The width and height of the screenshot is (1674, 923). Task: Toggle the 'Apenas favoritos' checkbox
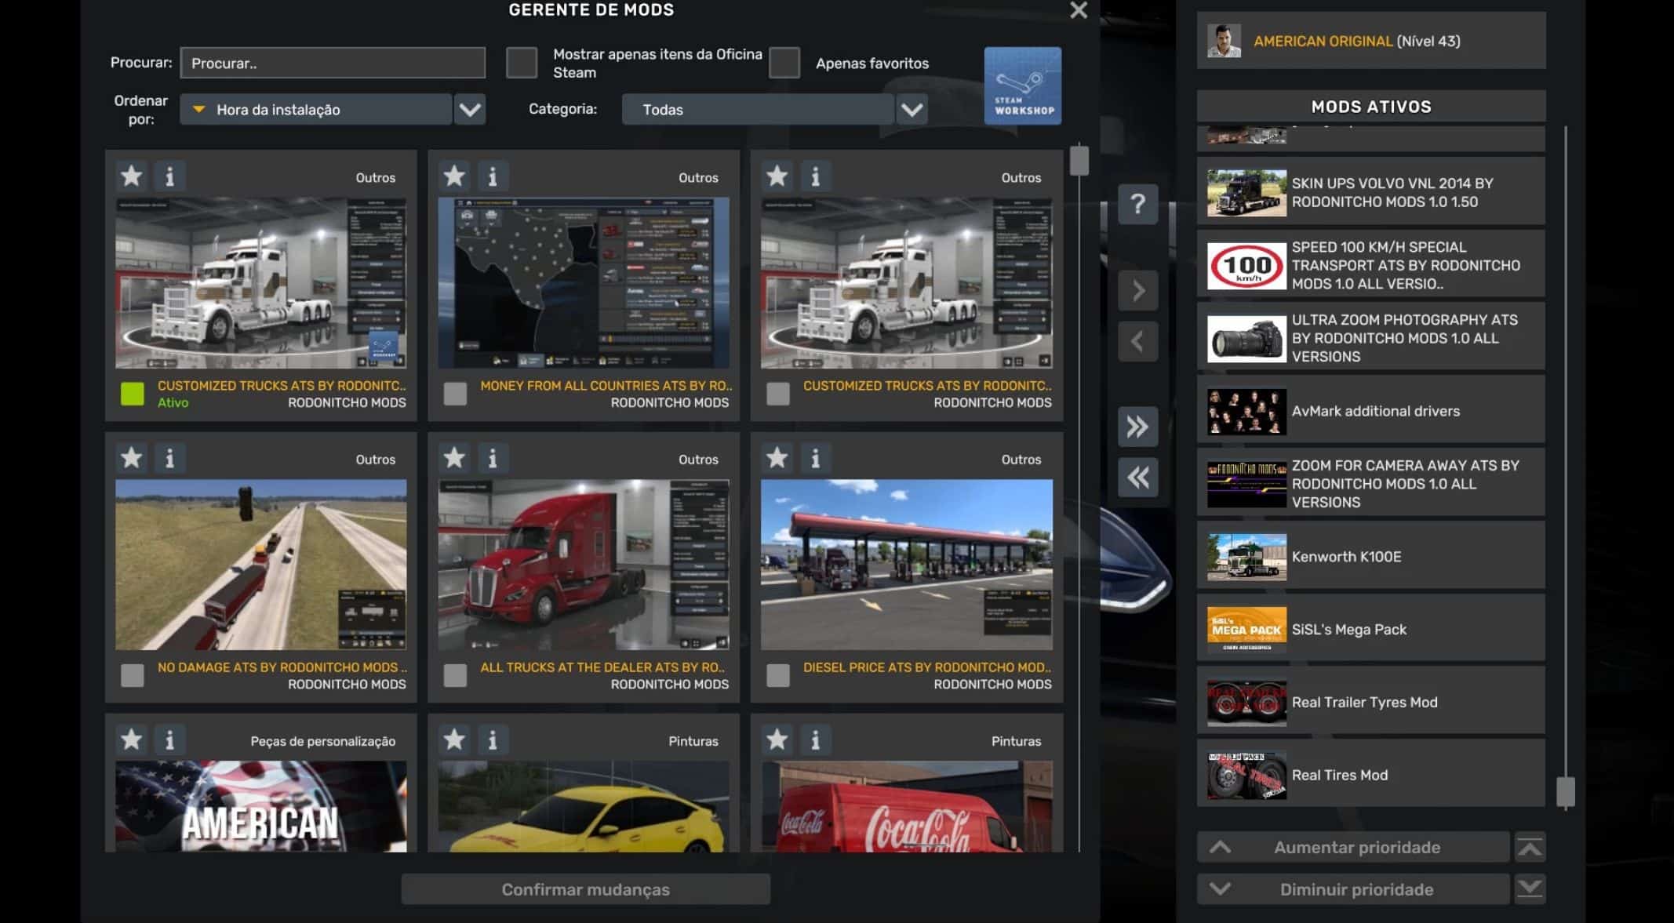(x=784, y=63)
